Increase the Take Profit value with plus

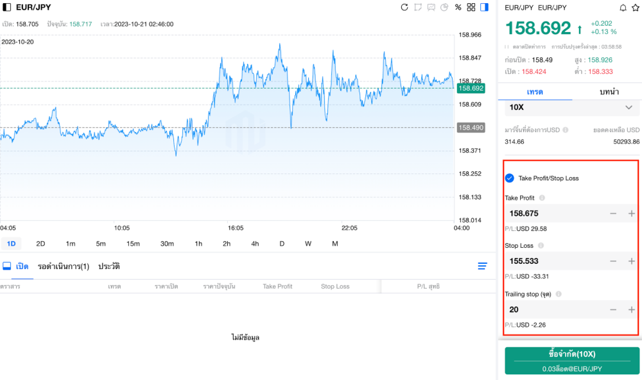click(x=631, y=214)
